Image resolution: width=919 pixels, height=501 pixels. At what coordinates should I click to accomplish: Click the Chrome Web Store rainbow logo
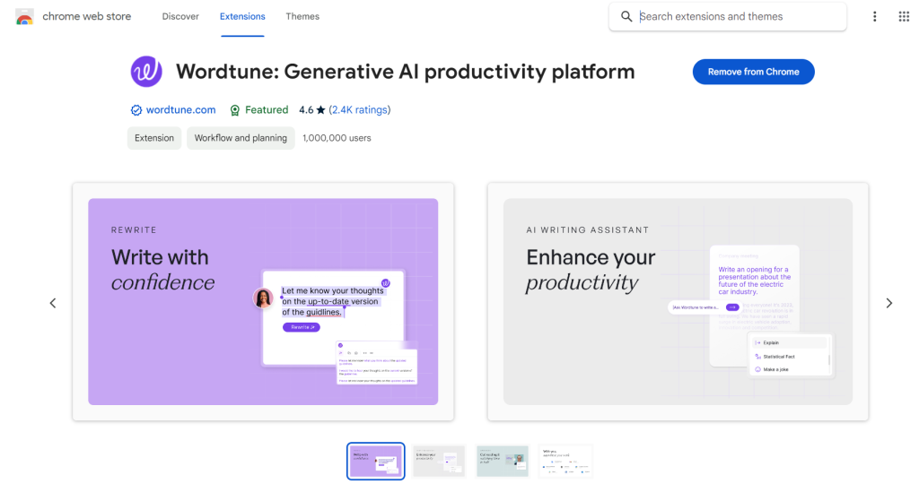point(24,17)
